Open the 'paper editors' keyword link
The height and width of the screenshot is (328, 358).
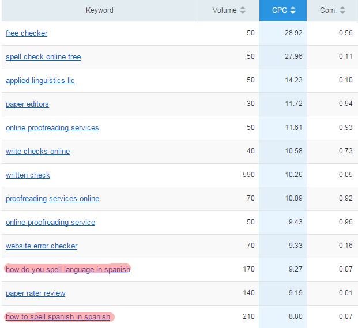click(27, 104)
